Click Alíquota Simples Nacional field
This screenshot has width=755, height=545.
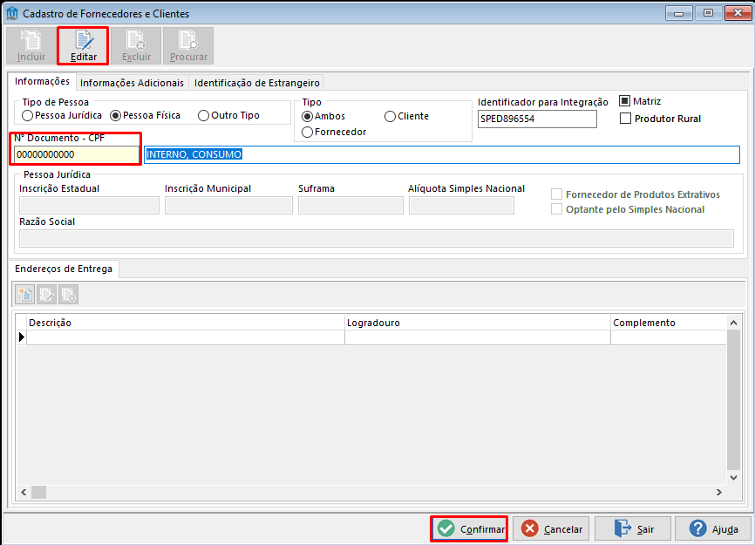click(461, 206)
